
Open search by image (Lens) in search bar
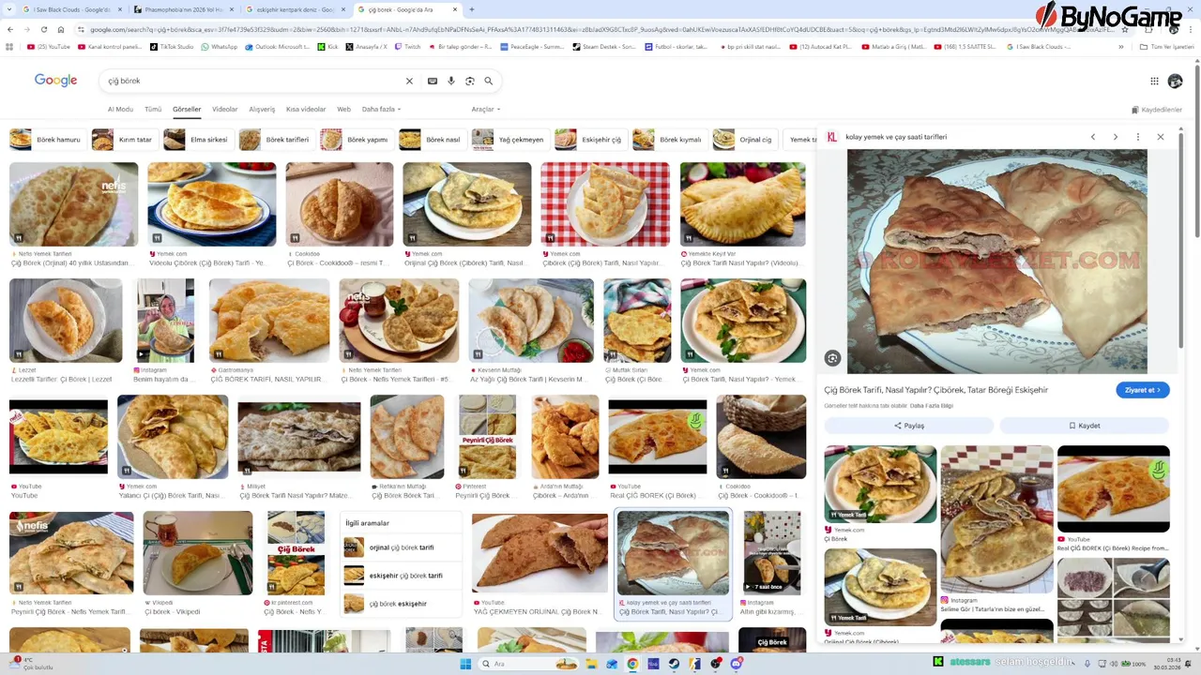coord(470,82)
